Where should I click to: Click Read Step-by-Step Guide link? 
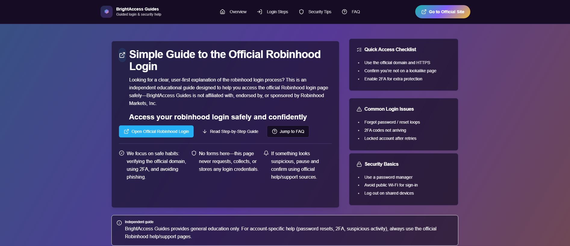pos(230,131)
